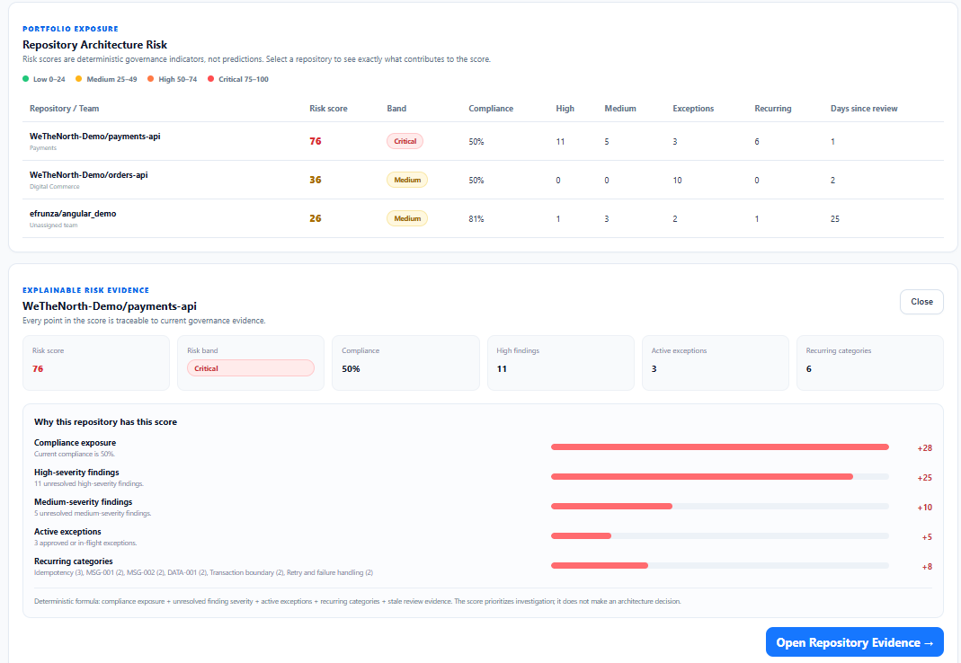Click the green Low 0–24 legend dot

point(26,78)
